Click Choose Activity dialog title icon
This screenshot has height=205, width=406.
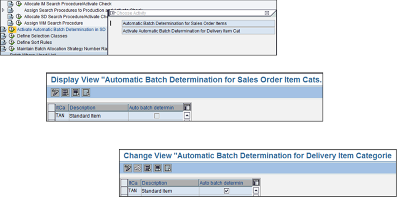(112, 13)
